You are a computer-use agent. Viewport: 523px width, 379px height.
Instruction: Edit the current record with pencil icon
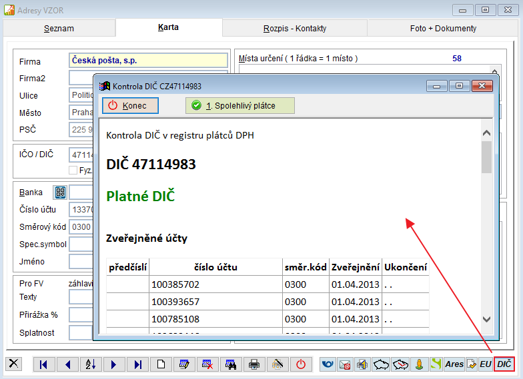[184, 364]
